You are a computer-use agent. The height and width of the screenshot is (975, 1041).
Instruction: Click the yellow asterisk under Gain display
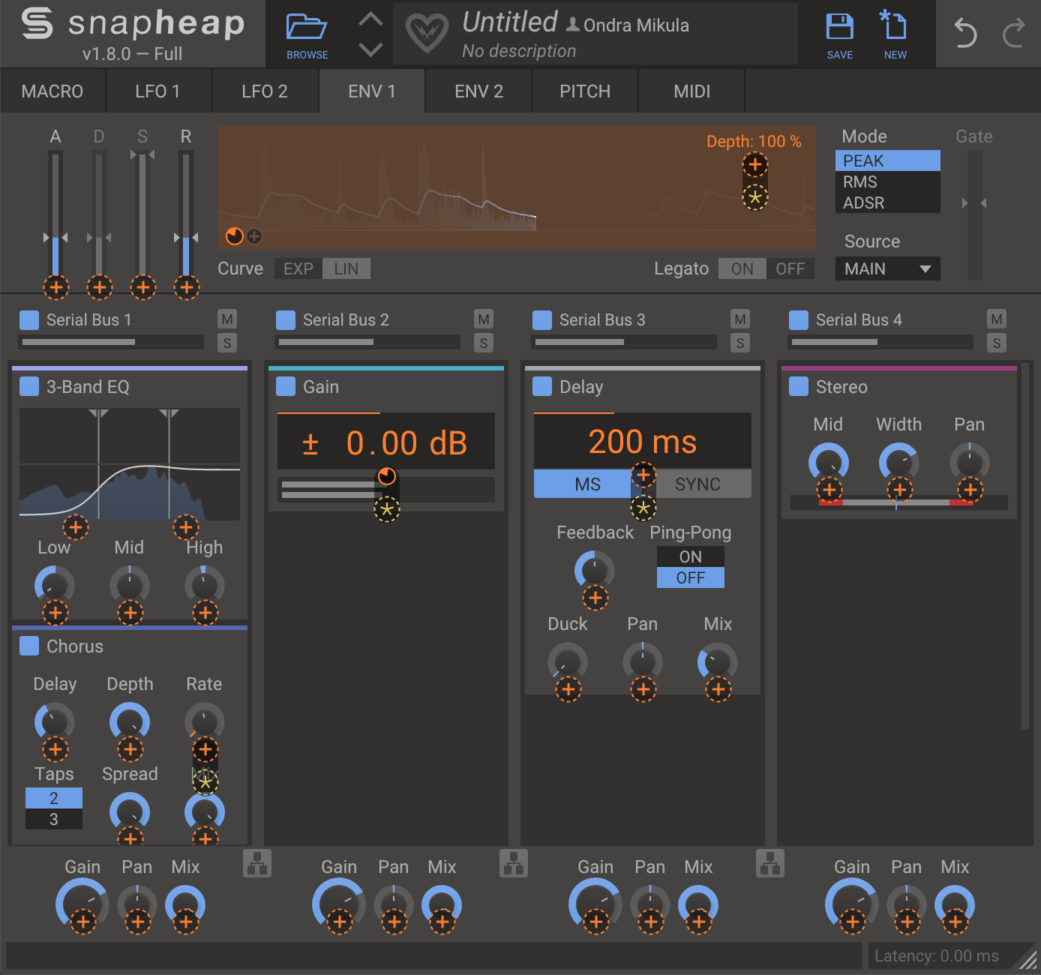coord(387,510)
